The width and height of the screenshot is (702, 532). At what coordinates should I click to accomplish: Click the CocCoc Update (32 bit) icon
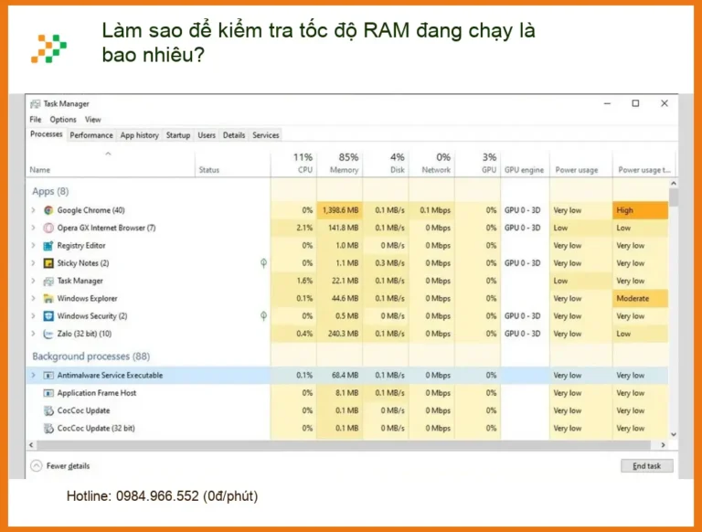(x=48, y=428)
